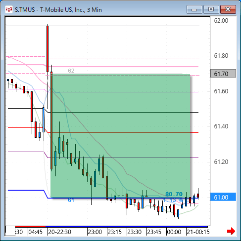Minimize the S.TMUS chart window
The width and height of the screenshot is (241, 241).
[x=194, y=9]
